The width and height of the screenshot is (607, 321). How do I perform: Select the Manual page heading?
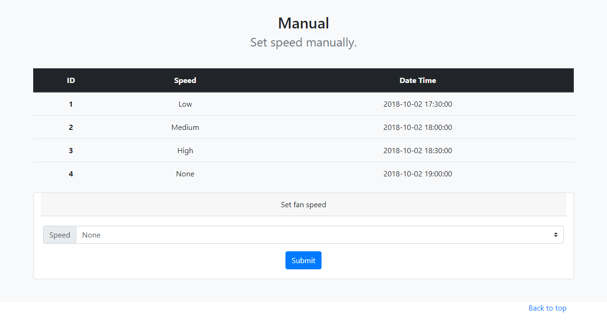(x=303, y=23)
